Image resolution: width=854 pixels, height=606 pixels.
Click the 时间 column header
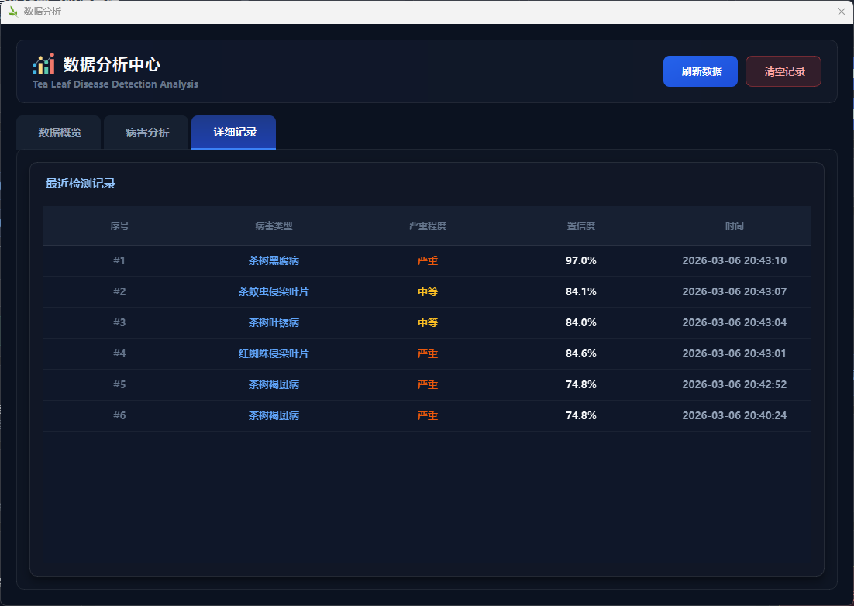coord(735,226)
